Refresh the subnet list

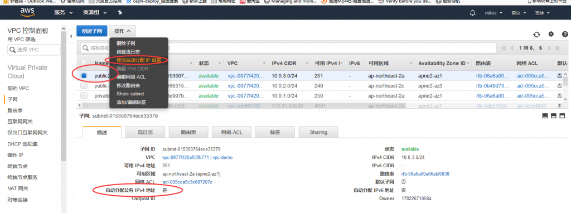coord(536,35)
